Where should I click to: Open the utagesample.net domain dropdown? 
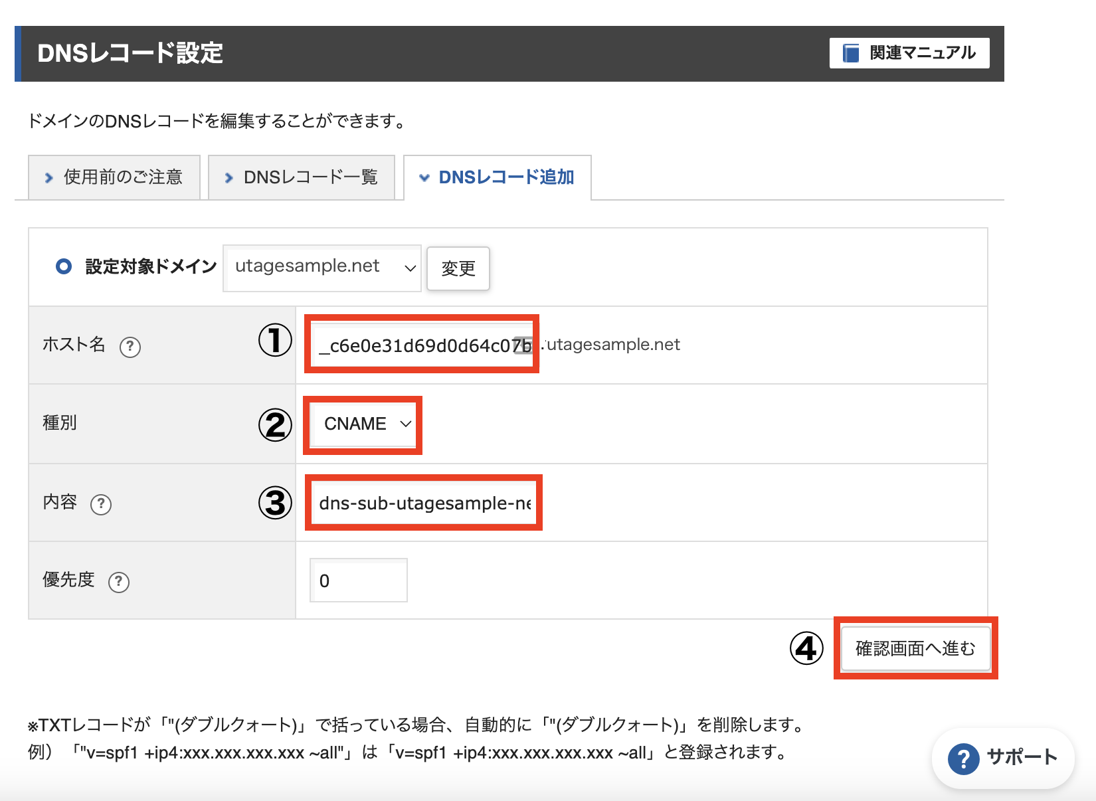322,268
